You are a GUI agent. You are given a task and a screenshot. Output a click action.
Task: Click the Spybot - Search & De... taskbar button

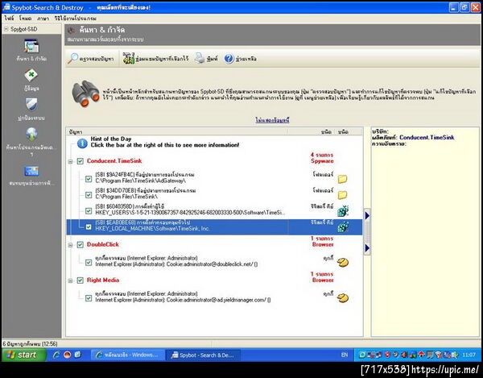pos(204,355)
